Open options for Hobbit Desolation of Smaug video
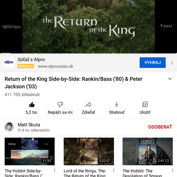The width and height of the screenshot is (177, 177). click(x=172, y=170)
